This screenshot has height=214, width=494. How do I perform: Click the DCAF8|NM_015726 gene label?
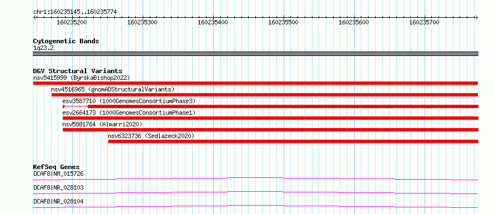(58, 174)
